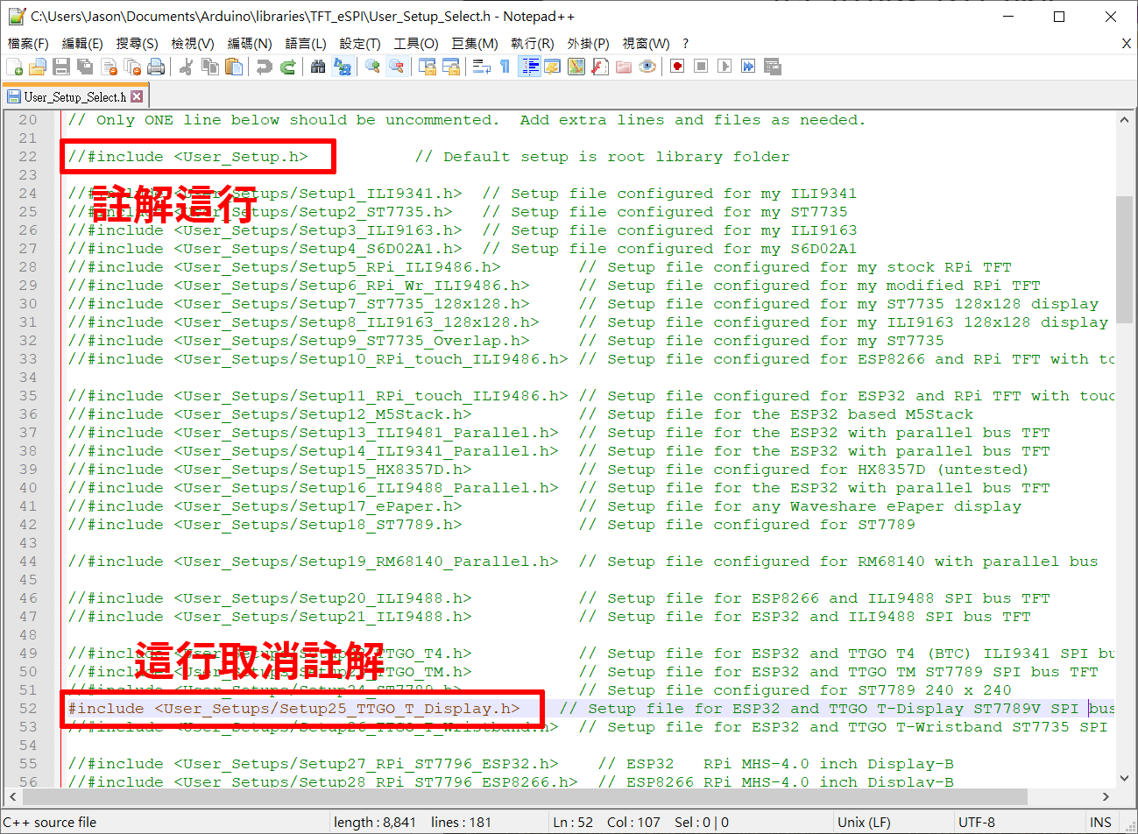This screenshot has height=834, width=1138.
Task: Open the Folder as Workspace icon
Action: (x=624, y=67)
